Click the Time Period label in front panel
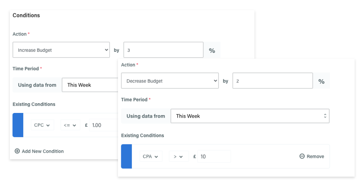This screenshot has width=363, height=181. pyautogui.click(x=134, y=100)
